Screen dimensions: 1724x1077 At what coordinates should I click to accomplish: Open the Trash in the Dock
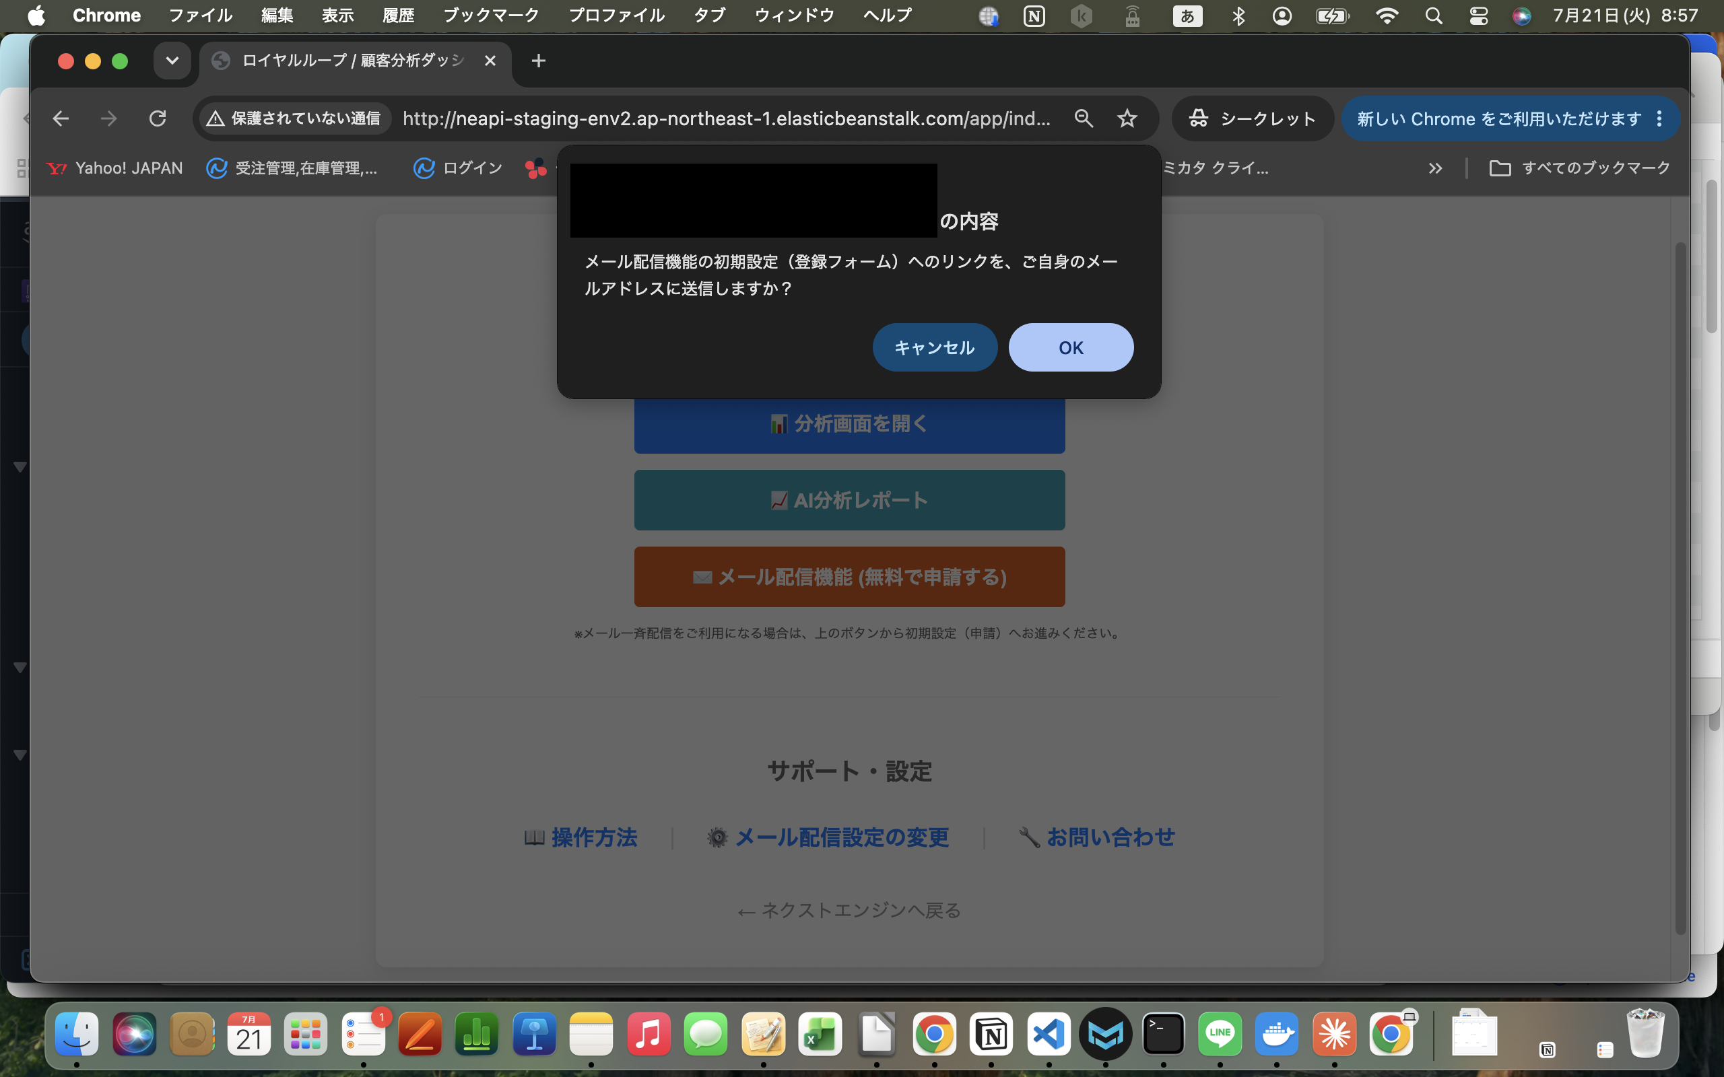tap(1646, 1033)
